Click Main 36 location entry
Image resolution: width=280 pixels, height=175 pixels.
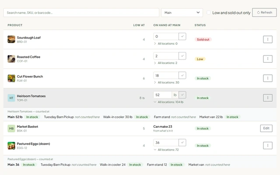point(14,164)
